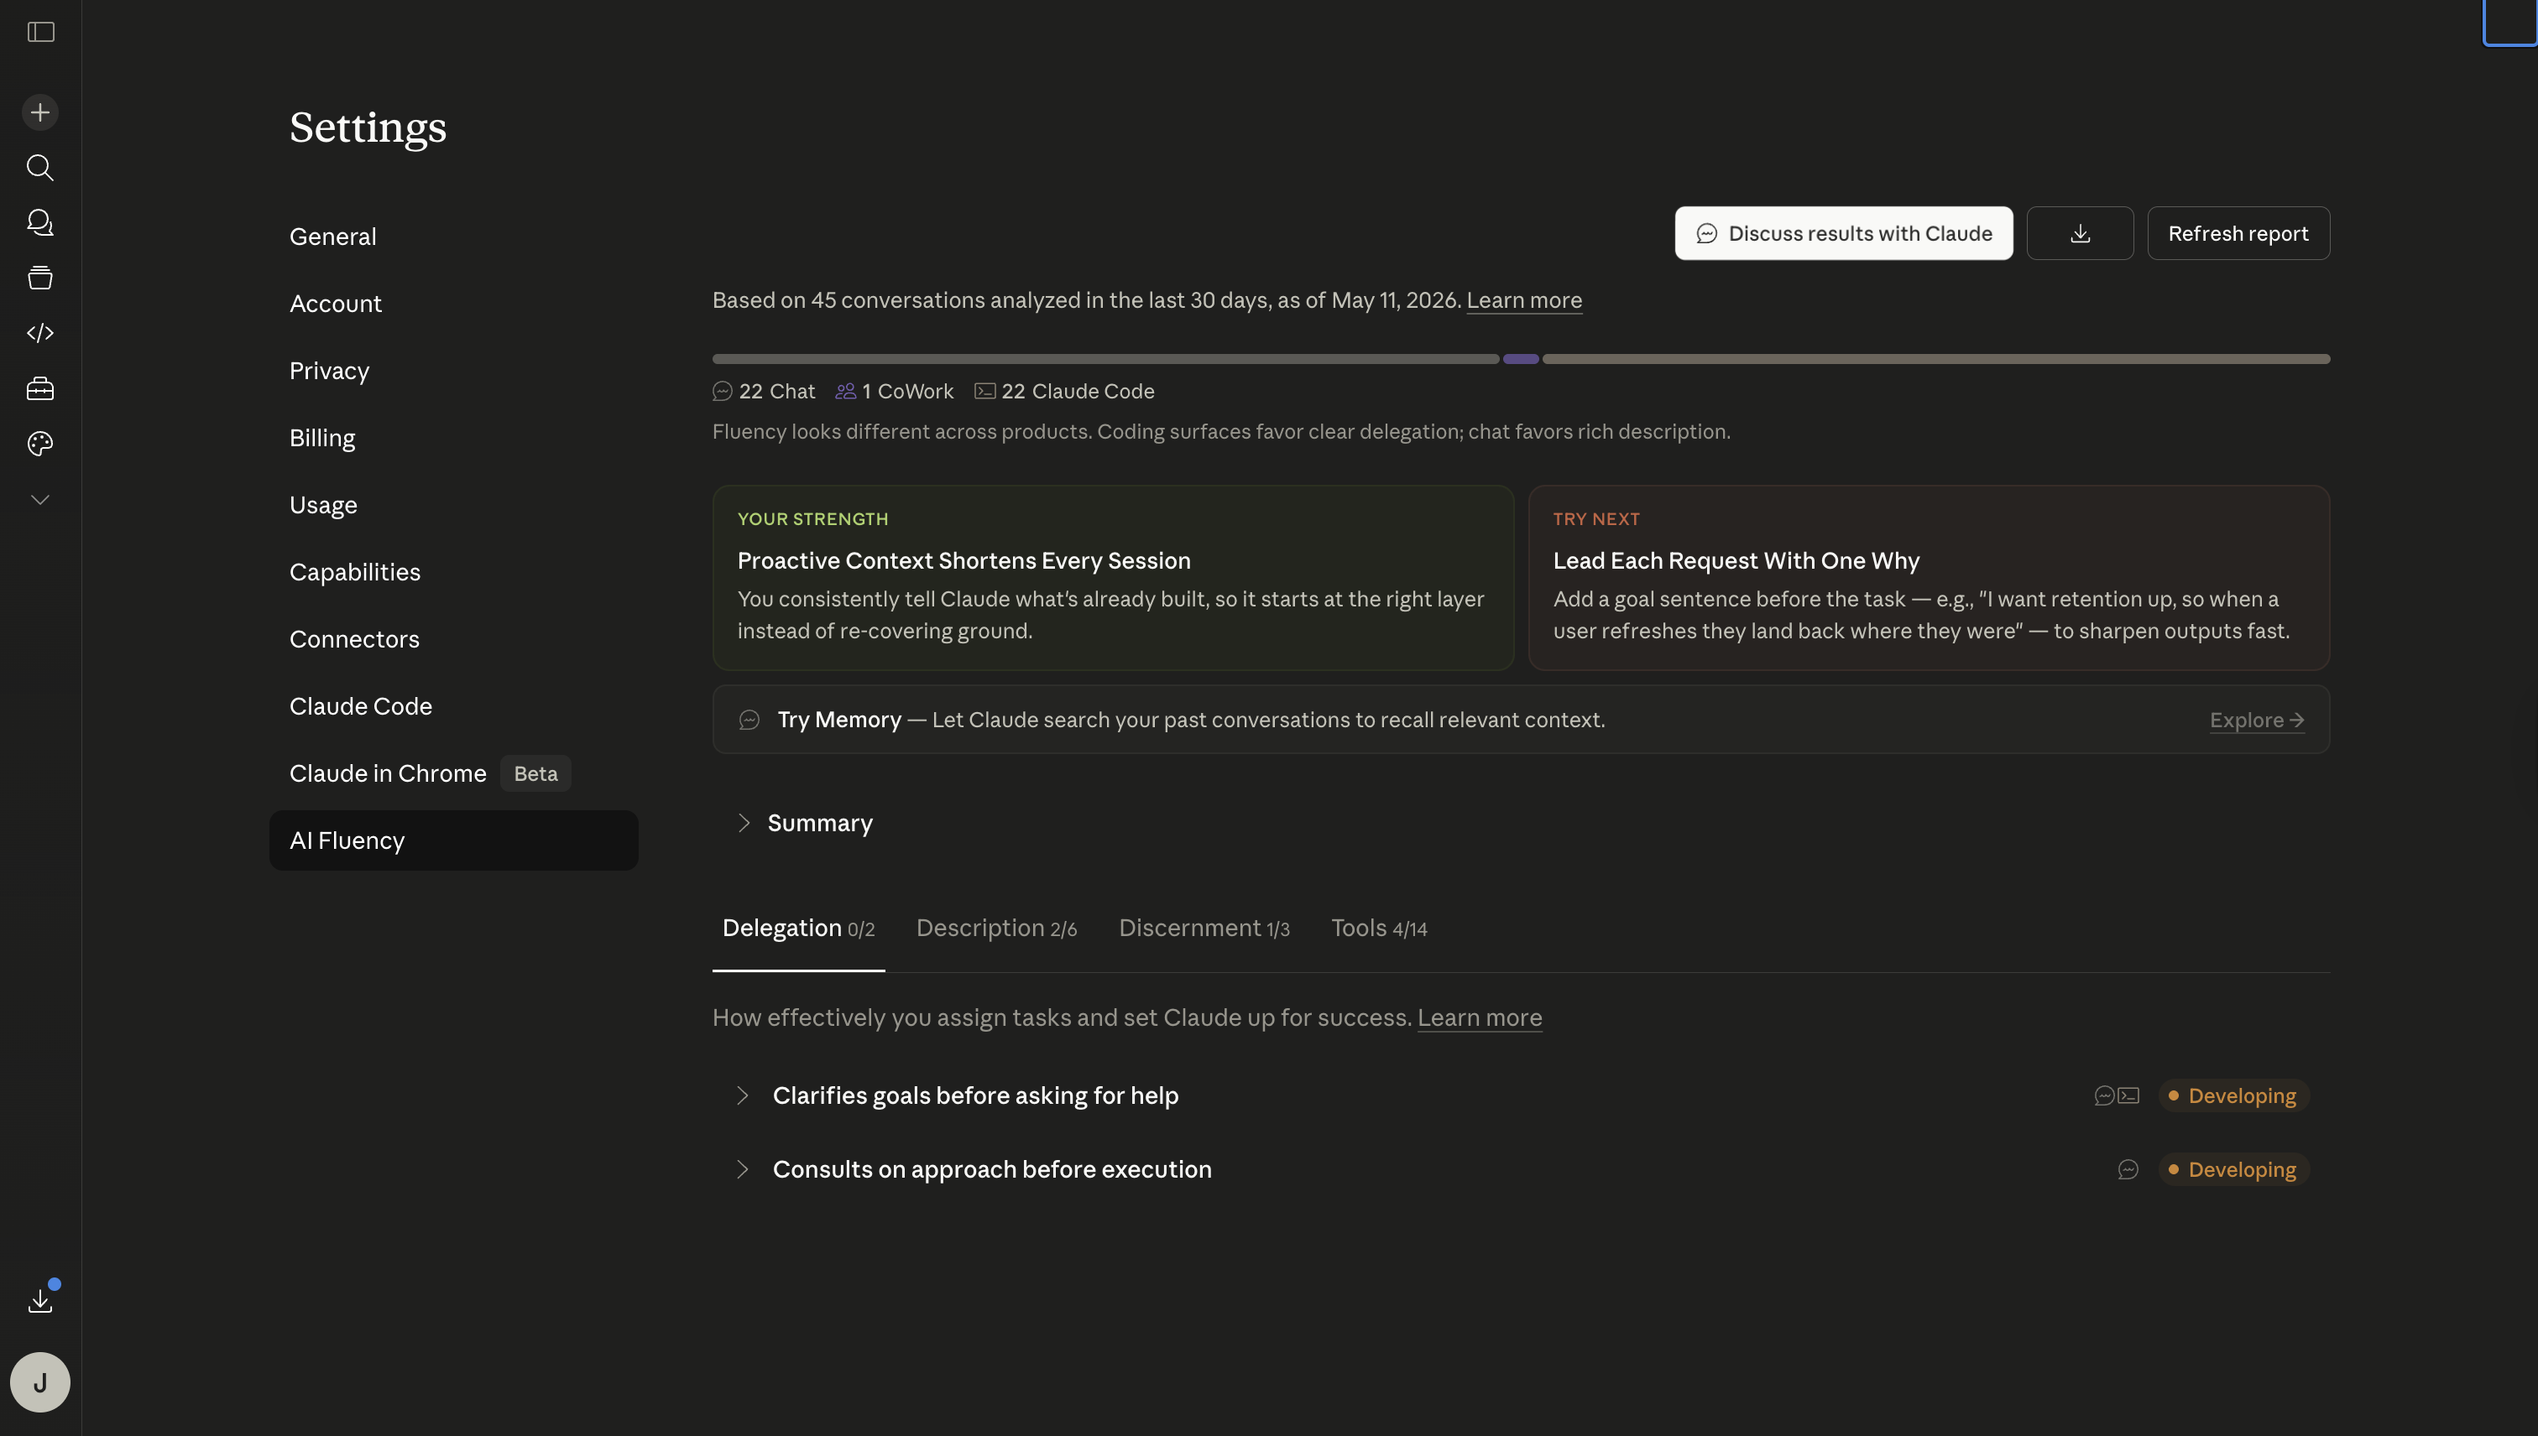Click the download report icon button

[2080, 234]
